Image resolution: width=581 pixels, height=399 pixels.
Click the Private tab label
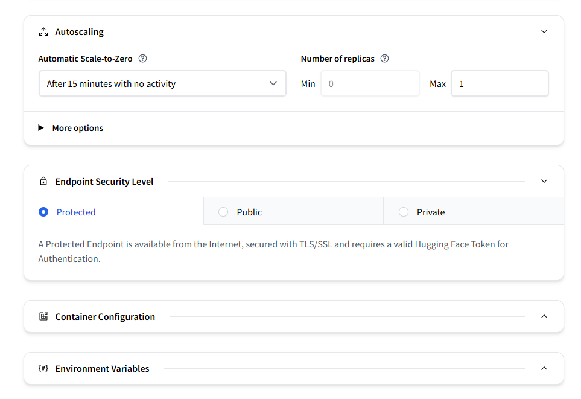431,212
